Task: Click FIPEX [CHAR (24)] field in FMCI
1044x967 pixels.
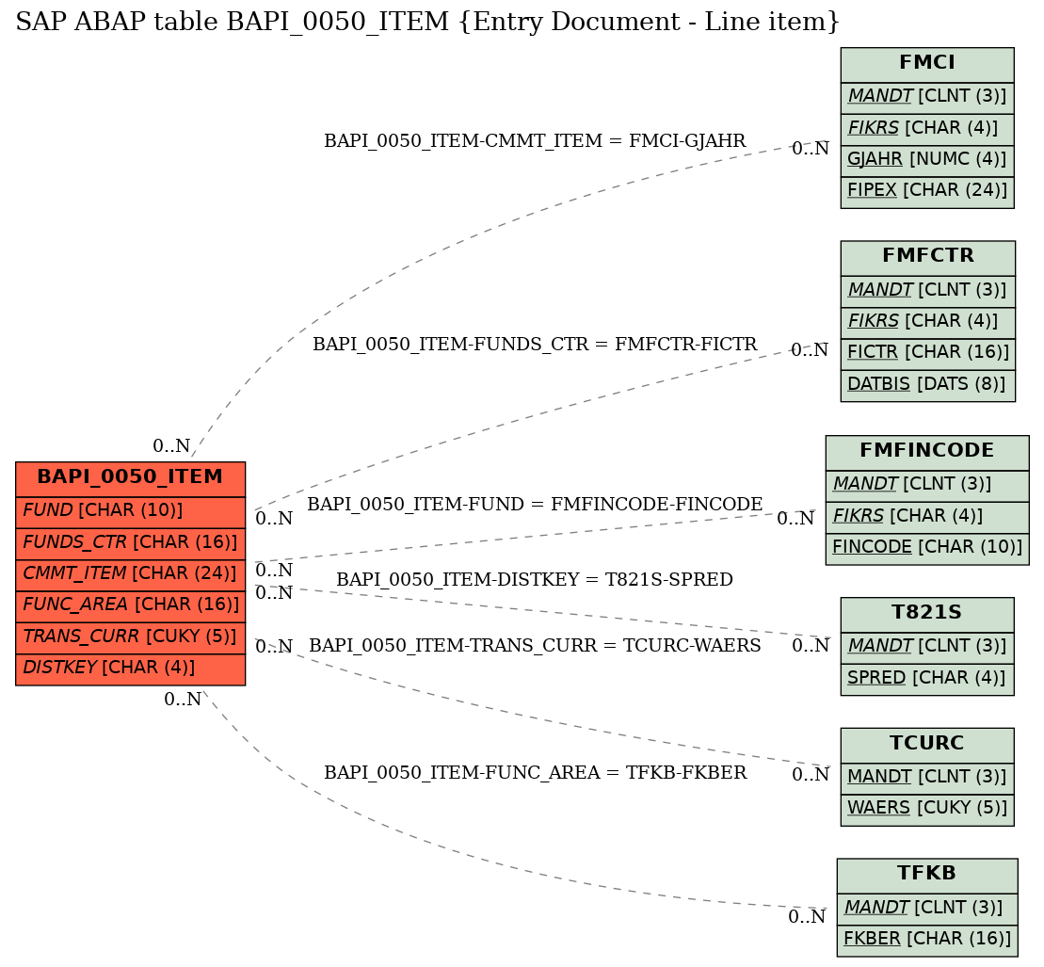Action: 927,191
